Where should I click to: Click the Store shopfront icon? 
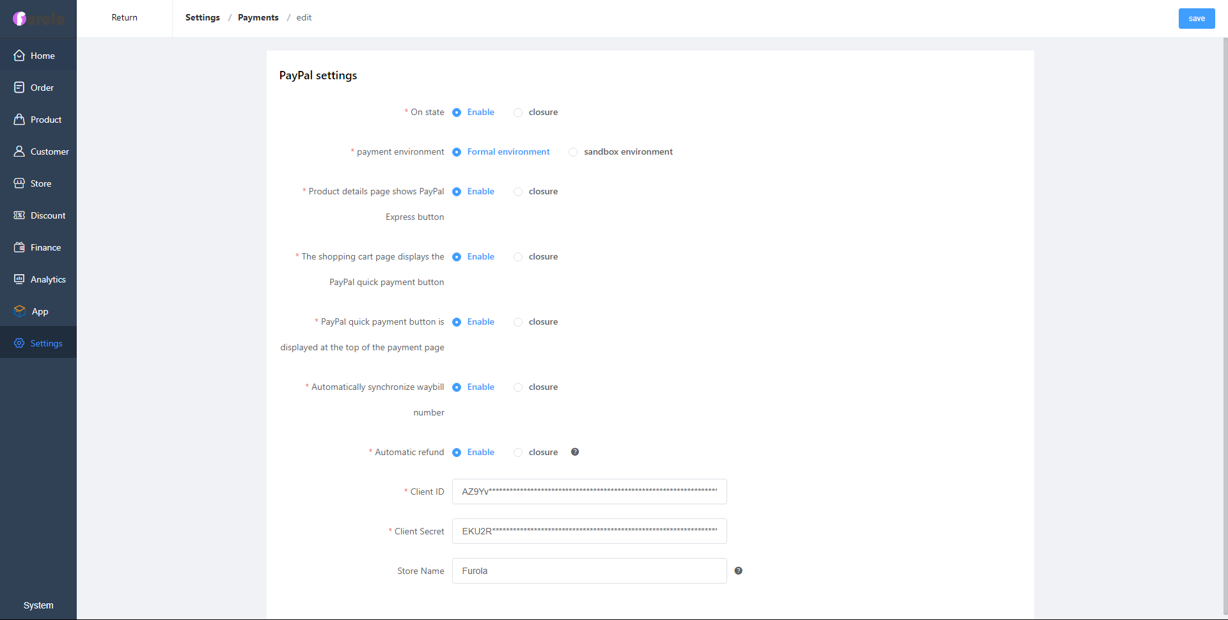click(19, 183)
